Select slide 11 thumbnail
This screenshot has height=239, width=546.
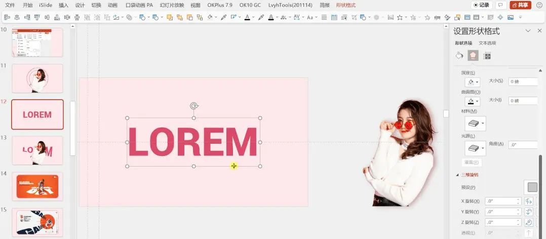pyautogui.click(x=37, y=78)
